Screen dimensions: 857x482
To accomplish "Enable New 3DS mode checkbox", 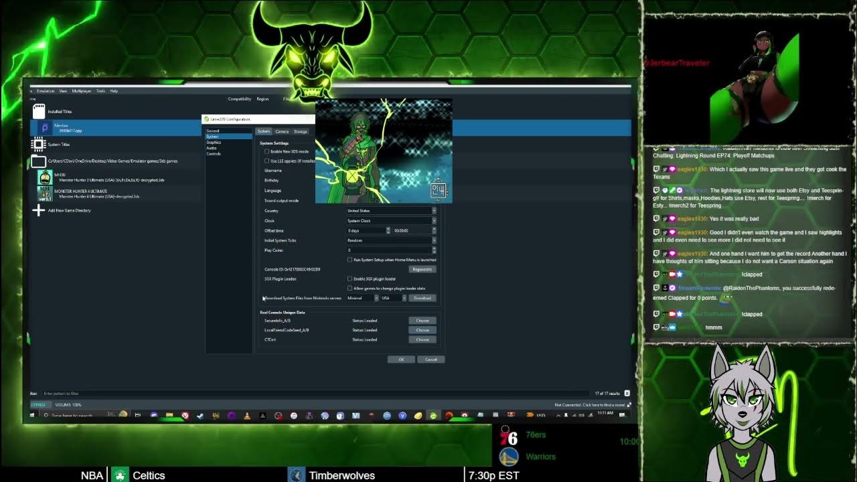I will (x=266, y=151).
